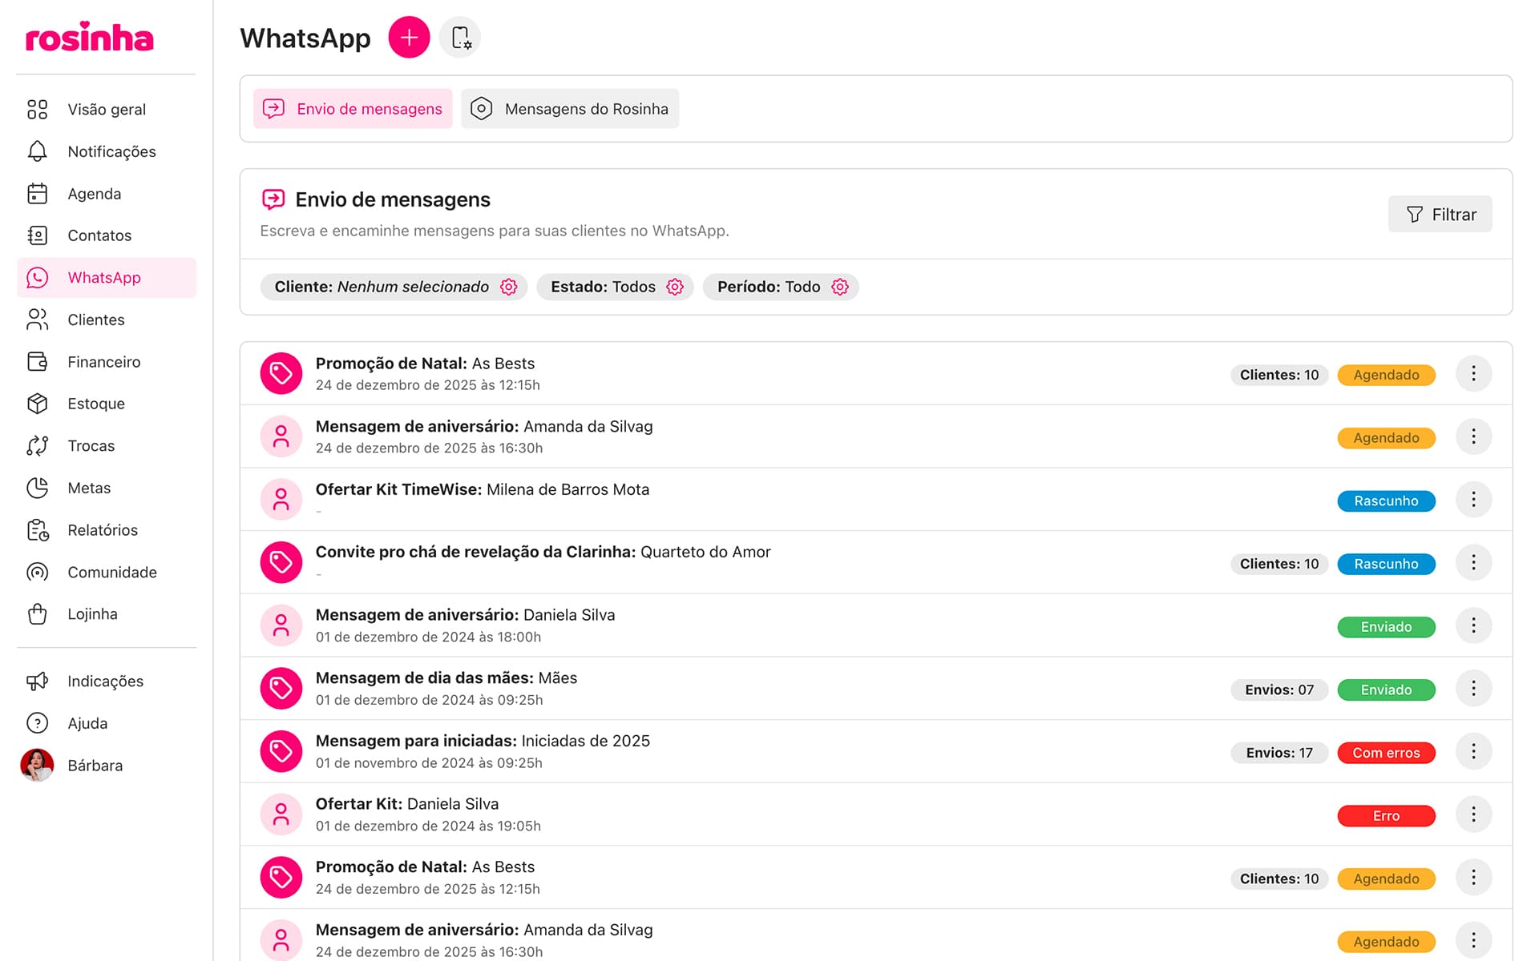Open three-dot menu for Mensagem para iniciadas
Image resolution: width=1539 pixels, height=961 pixels.
click(1472, 751)
